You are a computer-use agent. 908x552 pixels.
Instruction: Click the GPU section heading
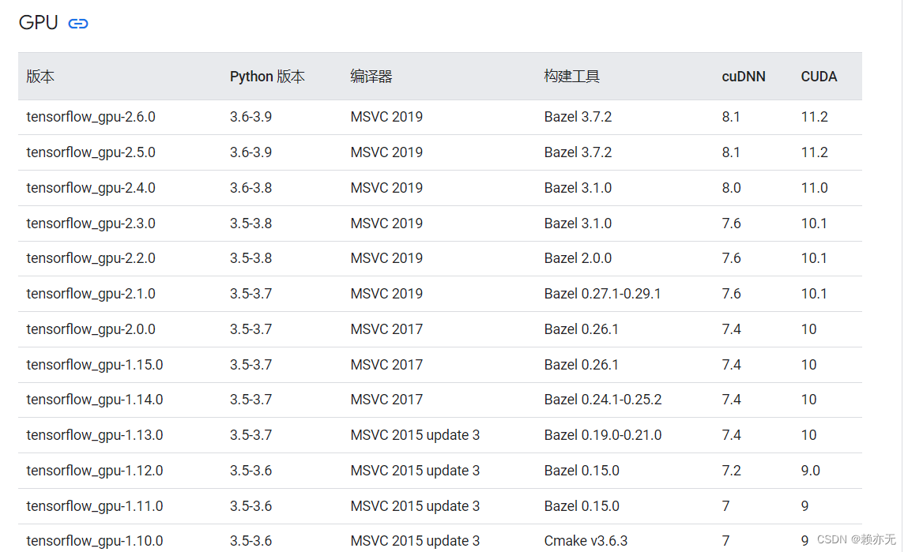(38, 23)
